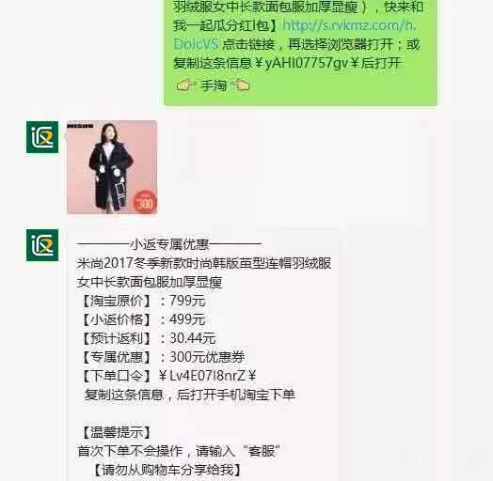
Task: Click the 专属优惠 300元优惠券 line
Action: [x=163, y=357]
